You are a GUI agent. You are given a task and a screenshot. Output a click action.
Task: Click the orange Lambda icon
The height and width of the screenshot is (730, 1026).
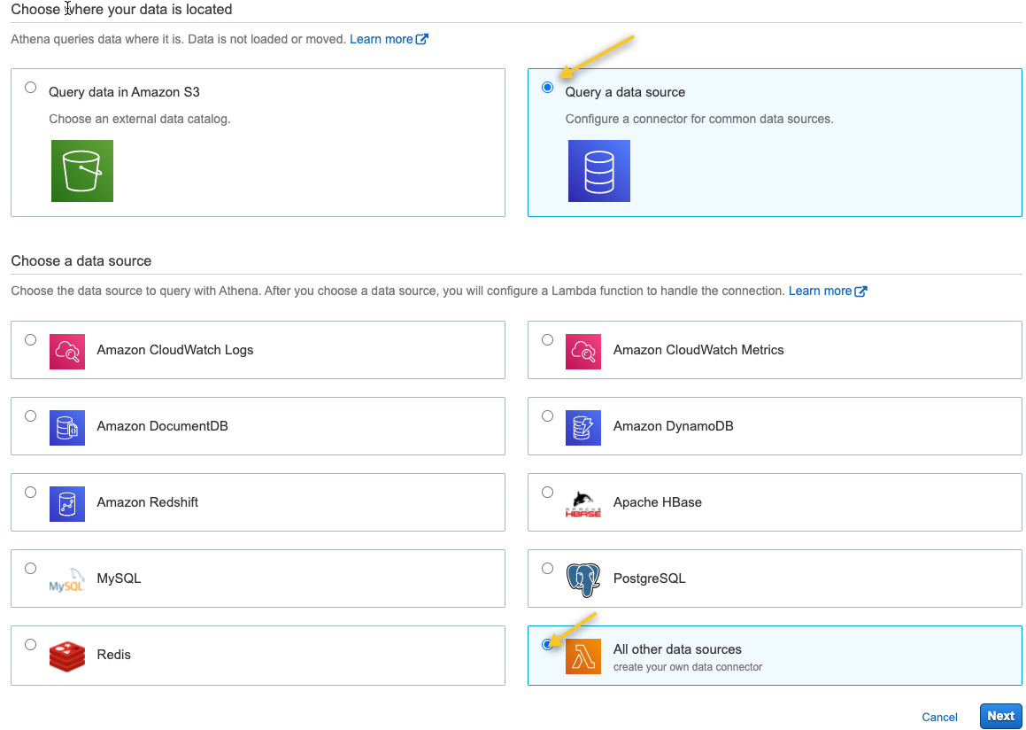(x=583, y=656)
